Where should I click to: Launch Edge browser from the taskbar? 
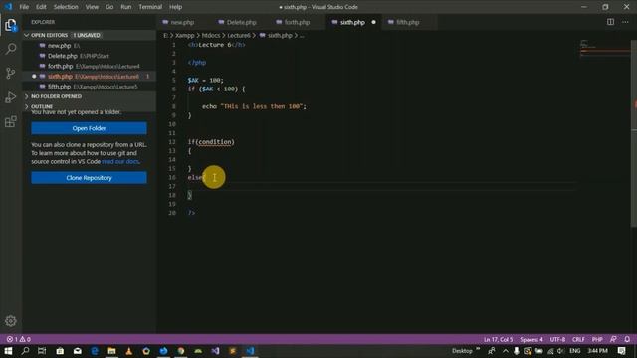pyautogui.click(x=95, y=351)
